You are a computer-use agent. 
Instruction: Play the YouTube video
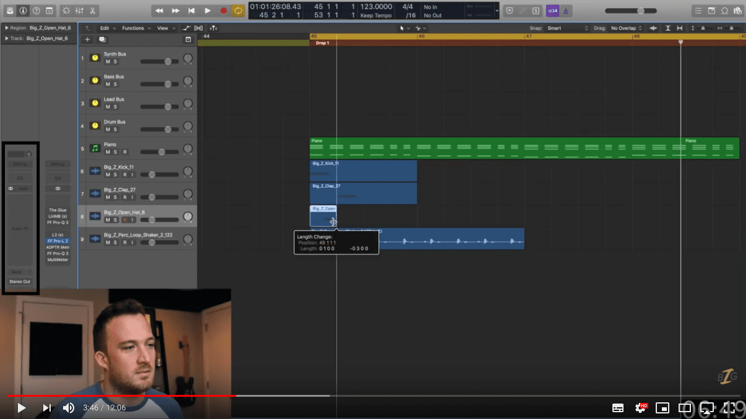21,408
